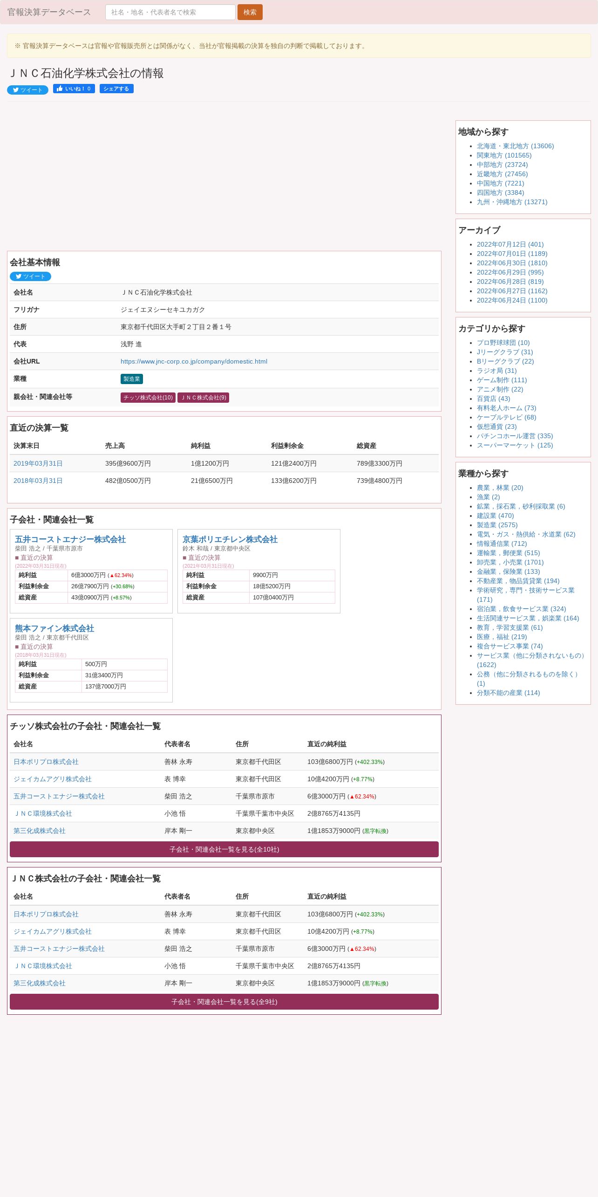Open 第三化成株式会社 in ＪＮＣ table

pyautogui.click(x=40, y=983)
